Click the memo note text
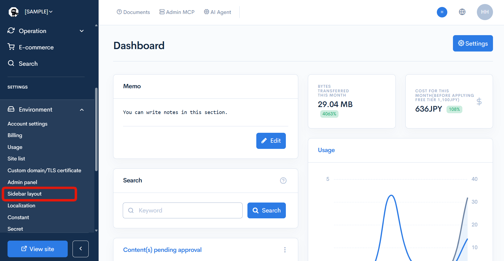This screenshot has width=504, height=261. pyautogui.click(x=175, y=112)
